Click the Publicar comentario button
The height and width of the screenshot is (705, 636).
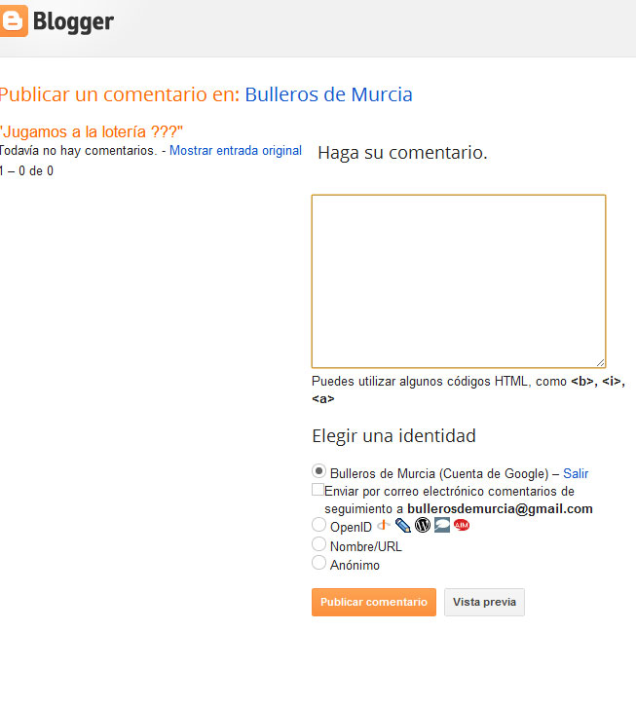click(x=374, y=602)
